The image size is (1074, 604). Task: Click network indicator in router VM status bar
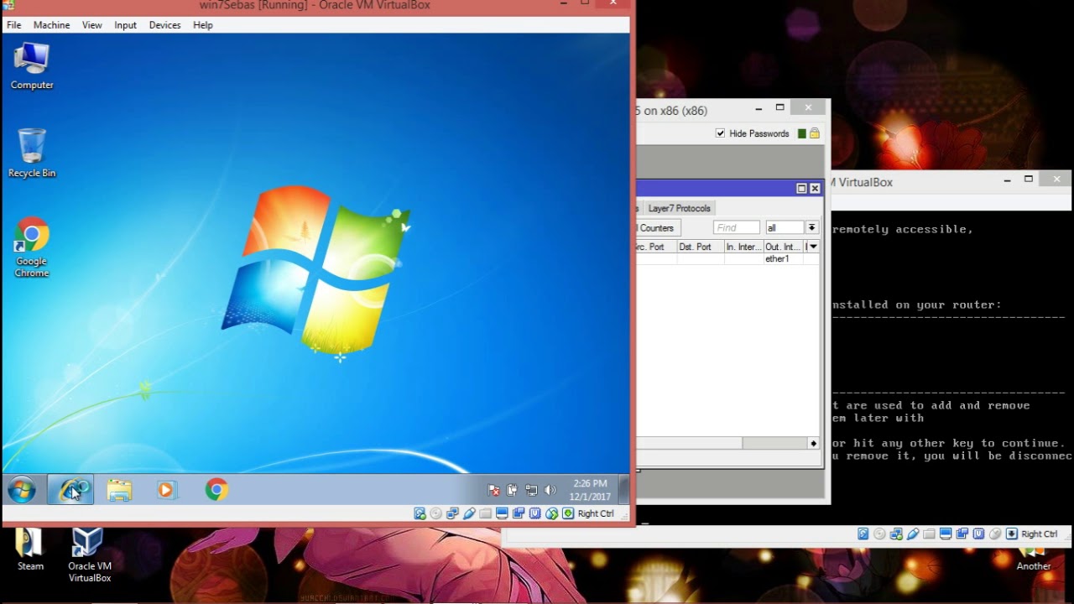coord(896,534)
